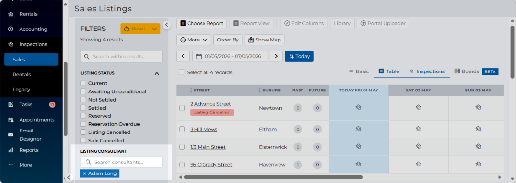
Task: Open the 96 O'Grady Street listing
Action: pyautogui.click(x=211, y=164)
